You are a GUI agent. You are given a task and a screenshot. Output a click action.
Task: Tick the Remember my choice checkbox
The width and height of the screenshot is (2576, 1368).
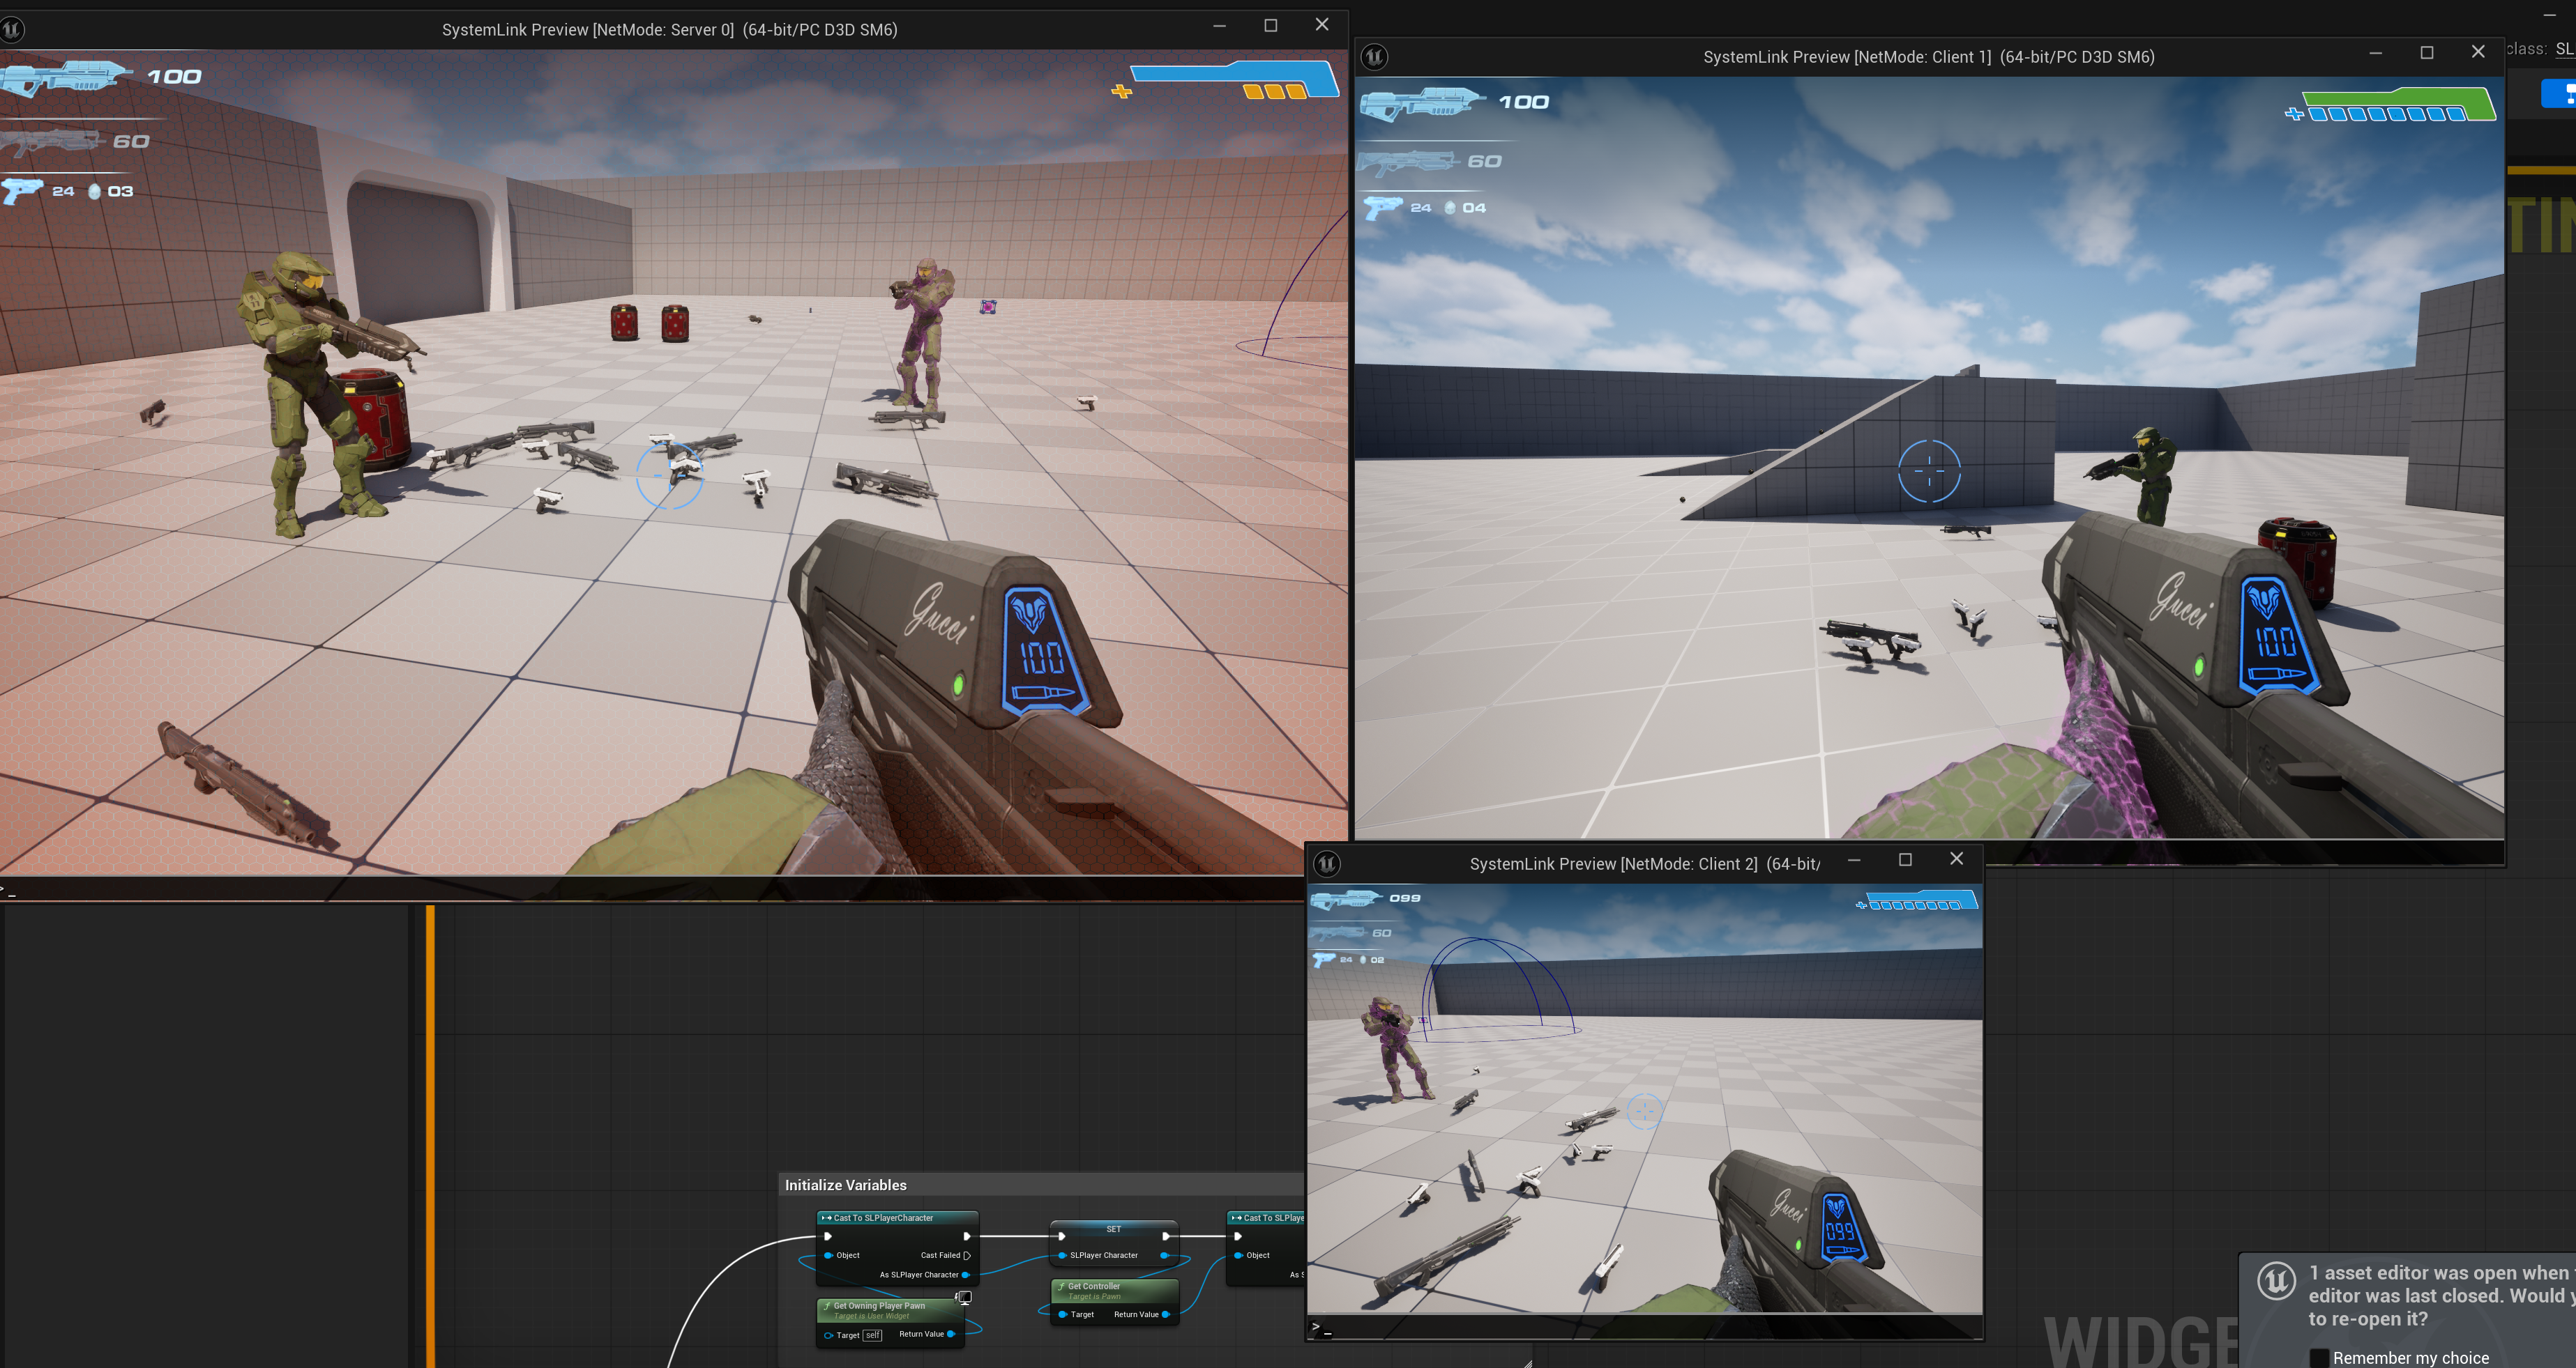click(x=2320, y=1357)
